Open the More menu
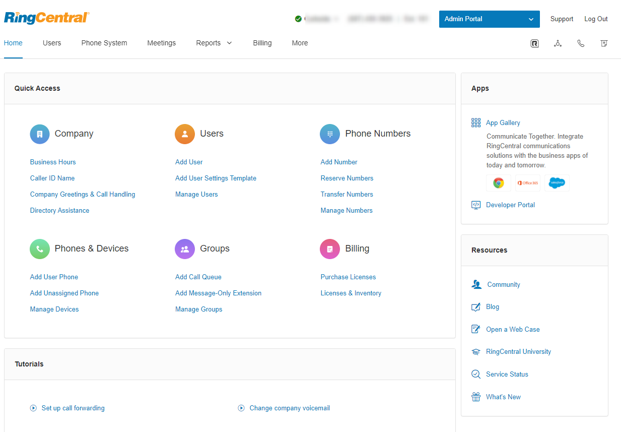Image resolution: width=621 pixels, height=432 pixels. [300, 43]
